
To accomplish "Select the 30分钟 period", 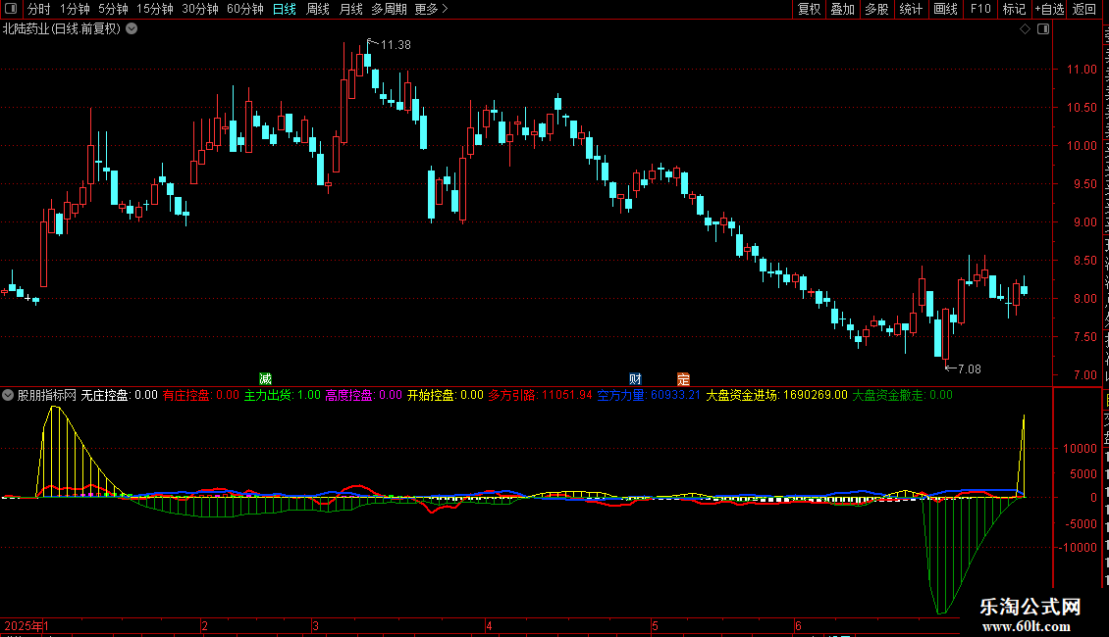I will pos(199,9).
